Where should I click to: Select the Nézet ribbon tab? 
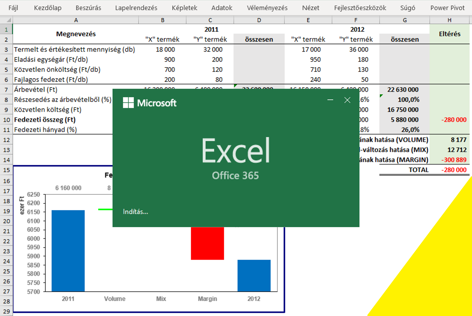[311, 8]
